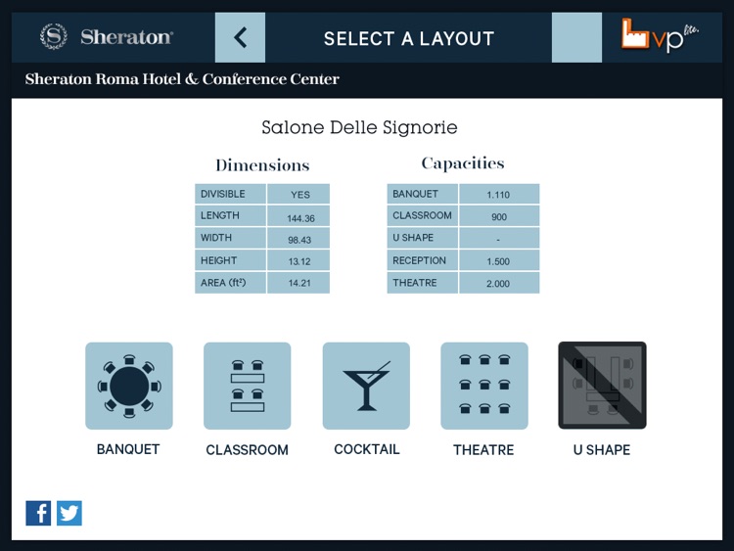Click the Sheraton logo

click(x=107, y=36)
